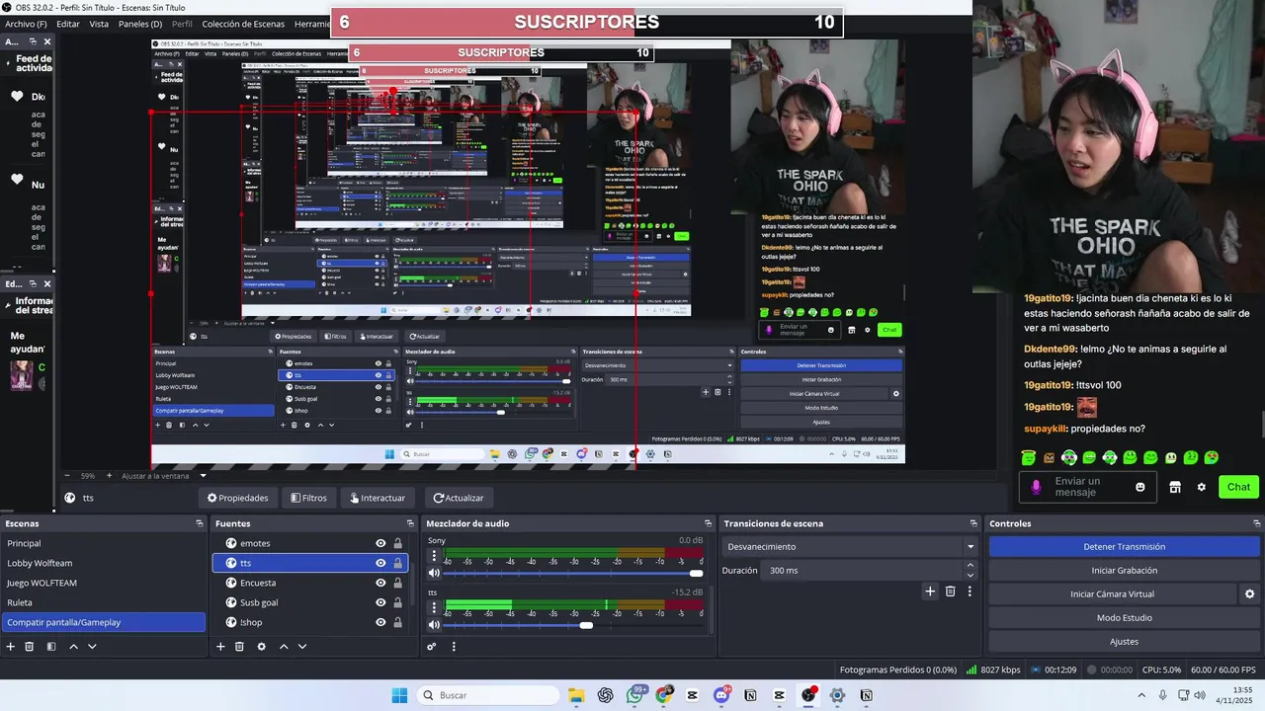The image size is (1265, 711).
Task: Undock the Mezclador de audio panel
Action: click(708, 523)
